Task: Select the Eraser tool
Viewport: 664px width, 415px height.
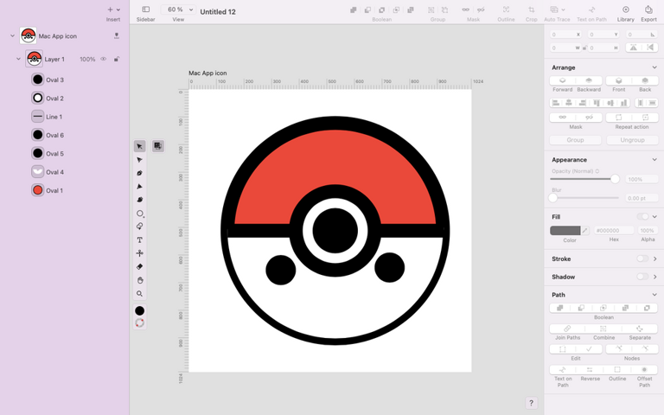Action: (139, 267)
